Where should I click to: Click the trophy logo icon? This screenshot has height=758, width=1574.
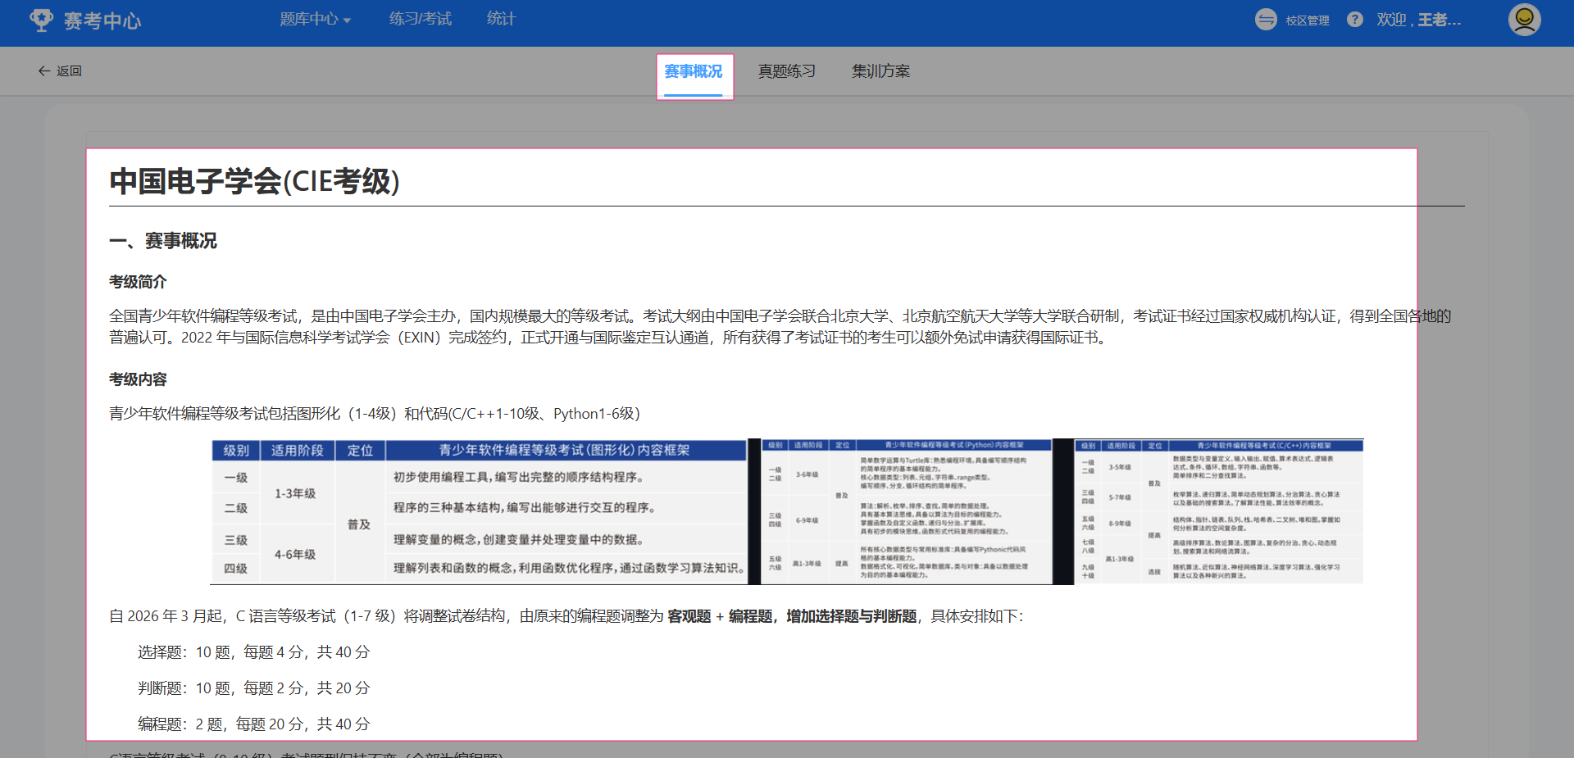[x=41, y=20]
